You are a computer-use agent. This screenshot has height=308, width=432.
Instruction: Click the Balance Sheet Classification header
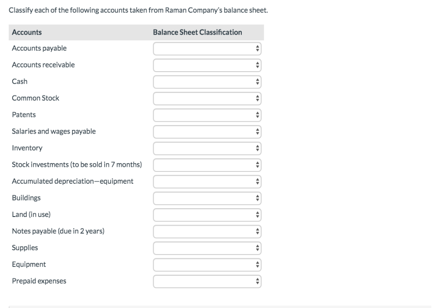197,32
